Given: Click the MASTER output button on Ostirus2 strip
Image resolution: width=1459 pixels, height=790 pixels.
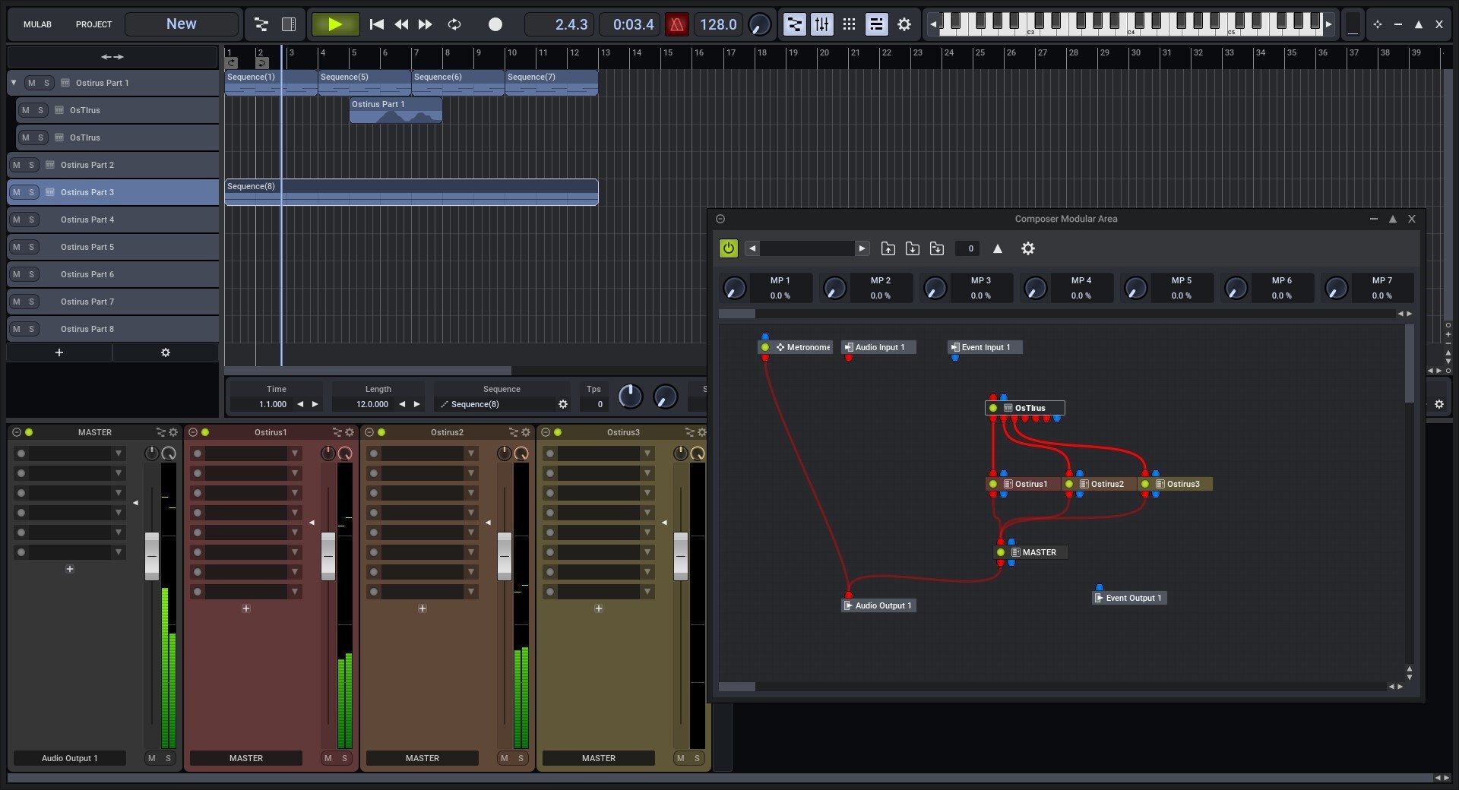Looking at the screenshot, I should [x=422, y=758].
